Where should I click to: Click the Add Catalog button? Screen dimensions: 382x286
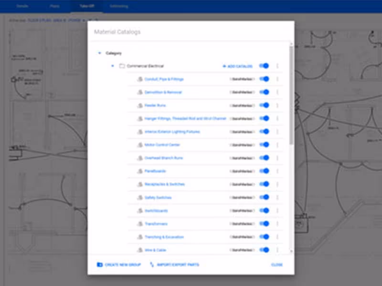click(x=237, y=66)
